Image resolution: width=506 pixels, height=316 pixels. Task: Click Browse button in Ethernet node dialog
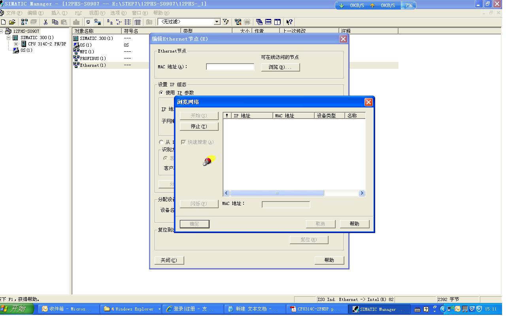tap(280, 67)
